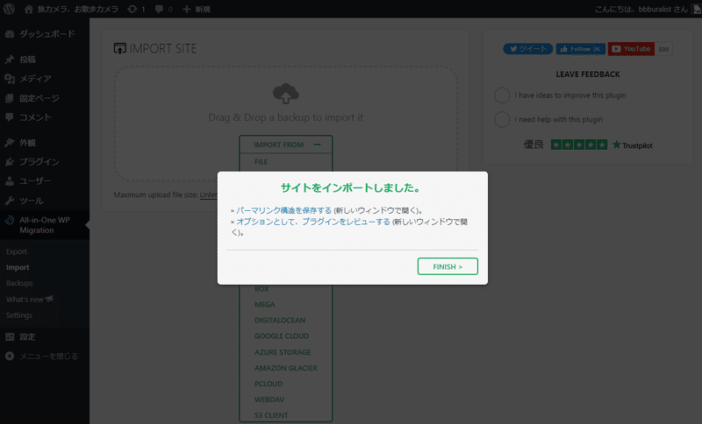Choose GOOGLE CLOUD import source

click(282, 336)
